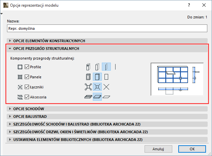Select full-detail profile display icon
This screenshot has height=156, width=212.
click(x=88, y=67)
